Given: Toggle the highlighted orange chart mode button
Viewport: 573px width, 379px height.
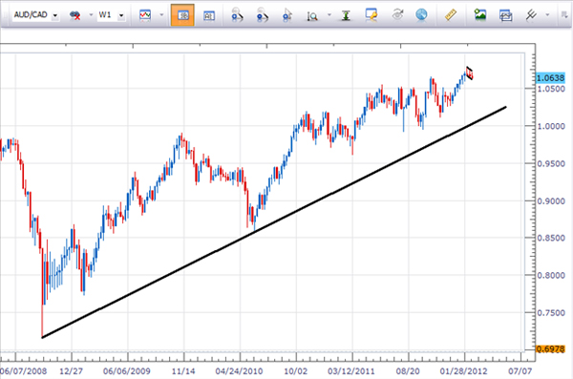Looking at the screenshot, I should pyautogui.click(x=182, y=15).
